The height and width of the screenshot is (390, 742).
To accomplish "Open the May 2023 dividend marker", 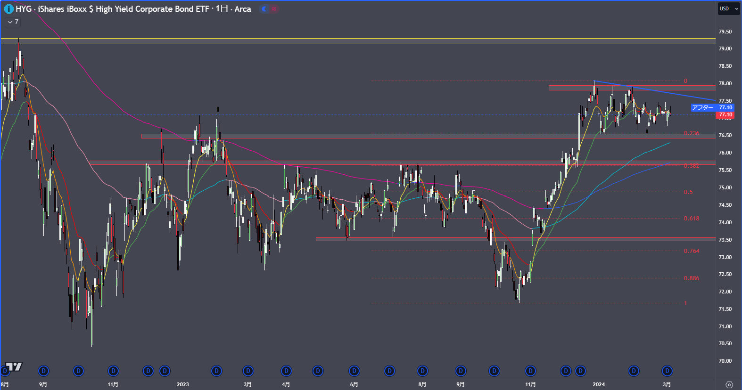I will (x=318, y=371).
